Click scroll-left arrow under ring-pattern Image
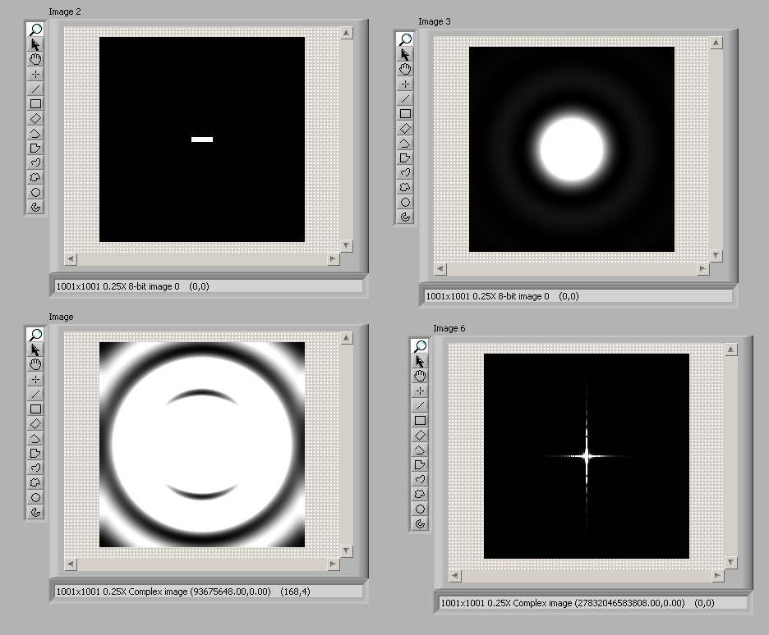This screenshot has width=769, height=635. pyautogui.click(x=70, y=564)
